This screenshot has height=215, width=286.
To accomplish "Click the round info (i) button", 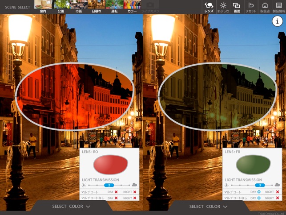I will [277, 23].
